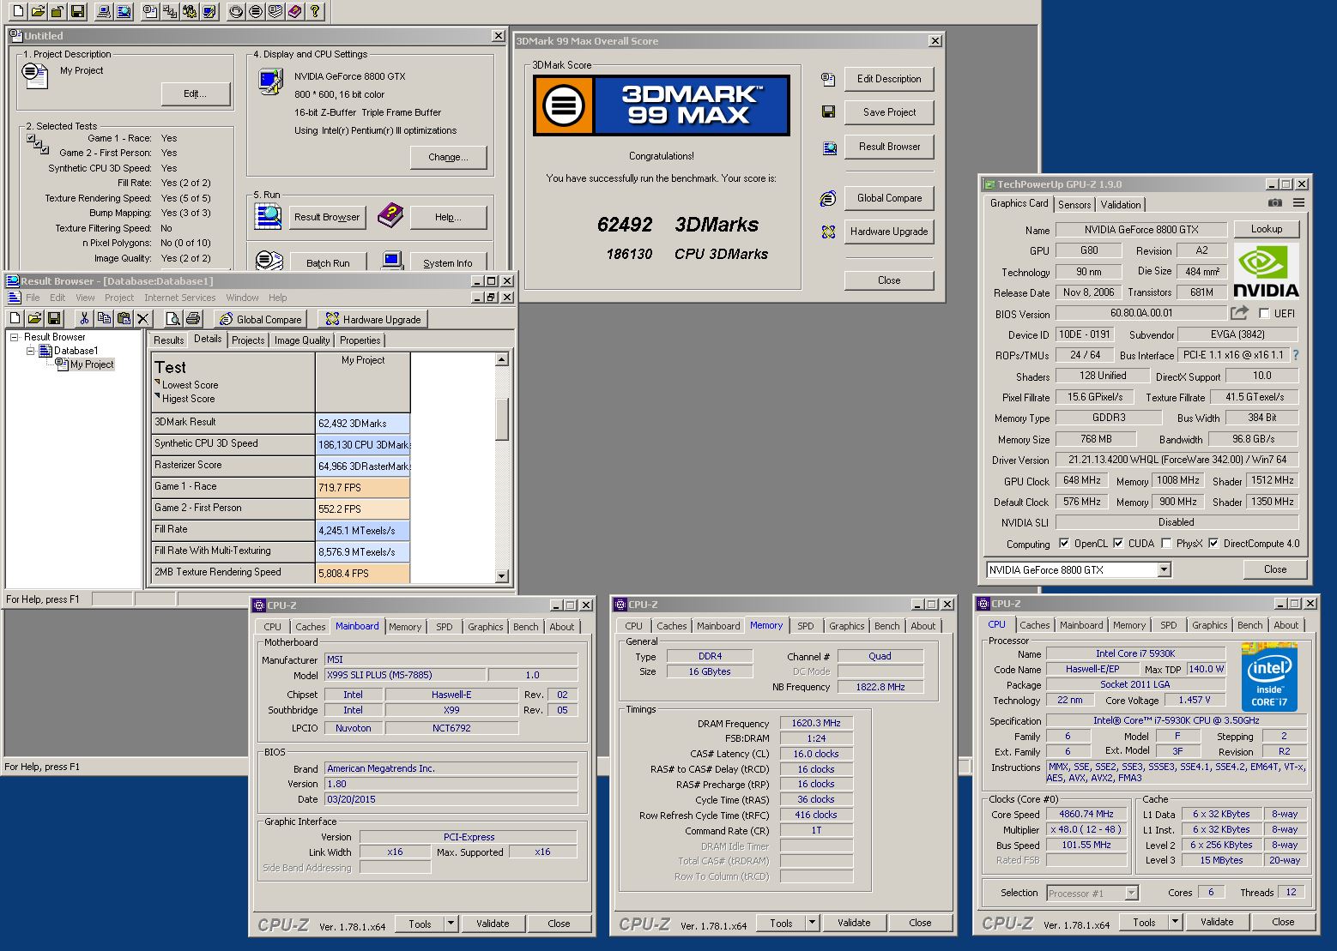Image resolution: width=1337 pixels, height=951 pixels.
Task: Click the Print Preview icon in the Result Browser toolbar
Action: [172, 318]
